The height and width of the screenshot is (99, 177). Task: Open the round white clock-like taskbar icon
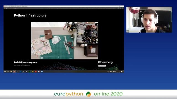(27, 71)
